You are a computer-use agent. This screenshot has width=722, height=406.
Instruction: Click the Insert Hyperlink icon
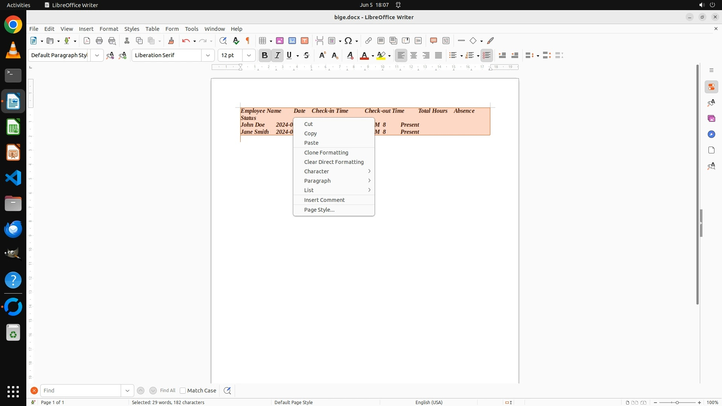[x=369, y=41]
